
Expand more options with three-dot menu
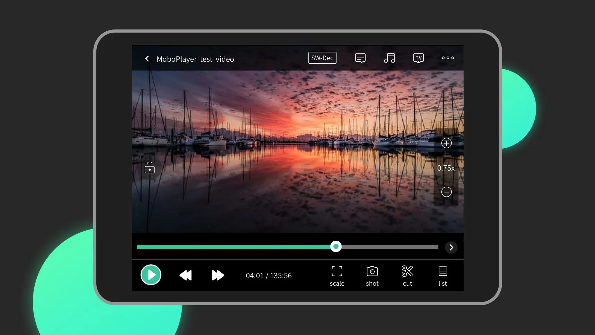pyautogui.click(x=448, y=58)
